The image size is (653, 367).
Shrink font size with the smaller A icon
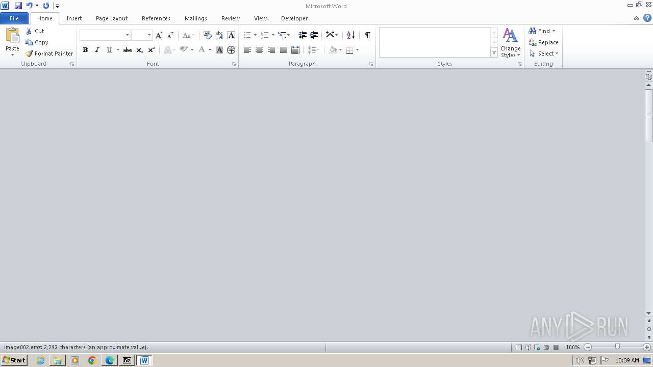pyautogui.click(x=170, y=35)
